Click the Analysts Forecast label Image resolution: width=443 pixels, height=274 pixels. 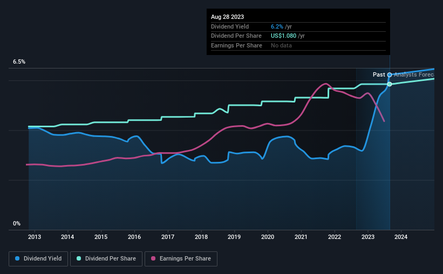[414, 74]
